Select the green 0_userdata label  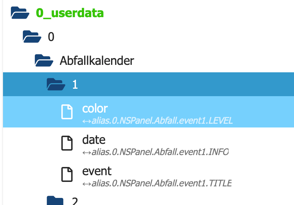coord(70,13)
